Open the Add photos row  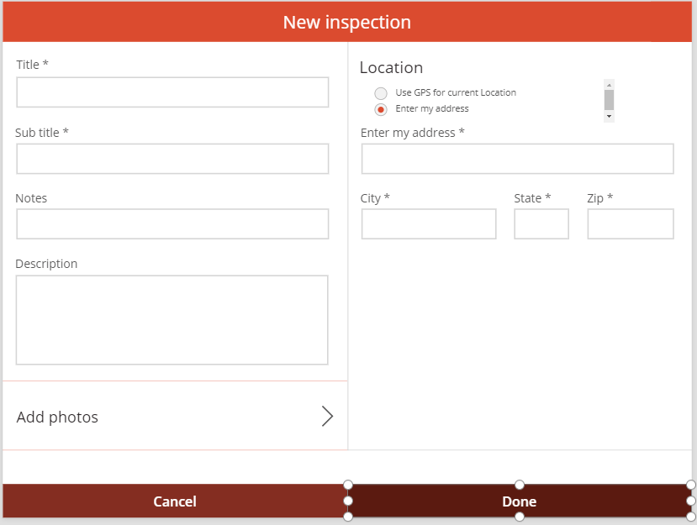click(x=175, y=416)
